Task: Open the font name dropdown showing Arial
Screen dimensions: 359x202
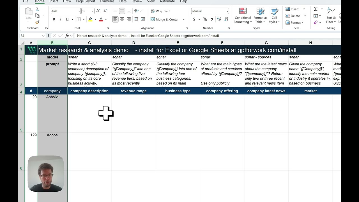Action: (x=65, y=11)
